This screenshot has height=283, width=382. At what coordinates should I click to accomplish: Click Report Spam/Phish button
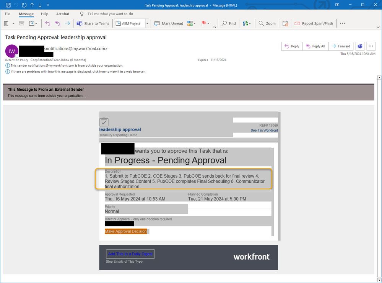point(314,23)
